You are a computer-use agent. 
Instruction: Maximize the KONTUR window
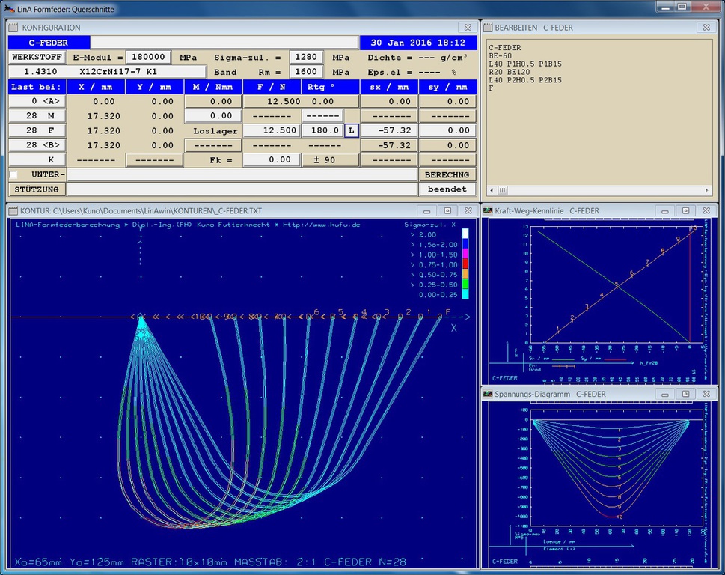pyautogui.click(x=448, y=211)
